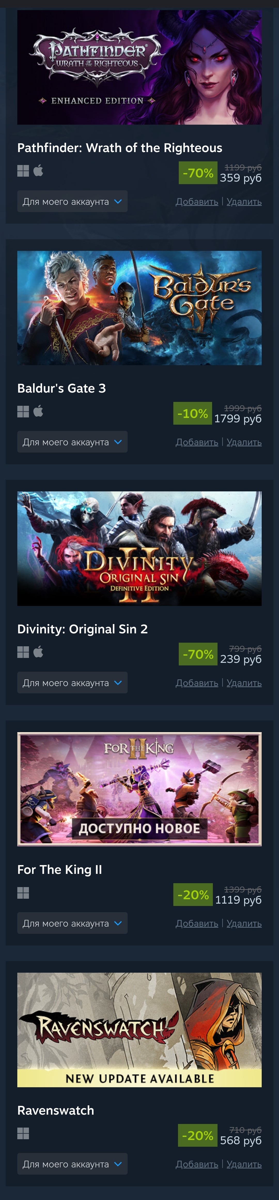Open account dropdown for Baldur's Gate 3
The height and width of the screenshot is (1200, 279).
coord(73,442)
